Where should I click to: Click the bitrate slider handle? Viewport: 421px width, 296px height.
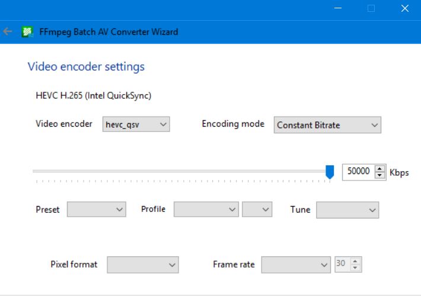coord(330,172)
